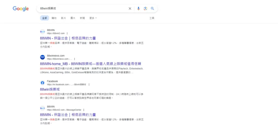278x128 pixels.
Task: Click the magnifying glass search button
Action: point(152,8)
